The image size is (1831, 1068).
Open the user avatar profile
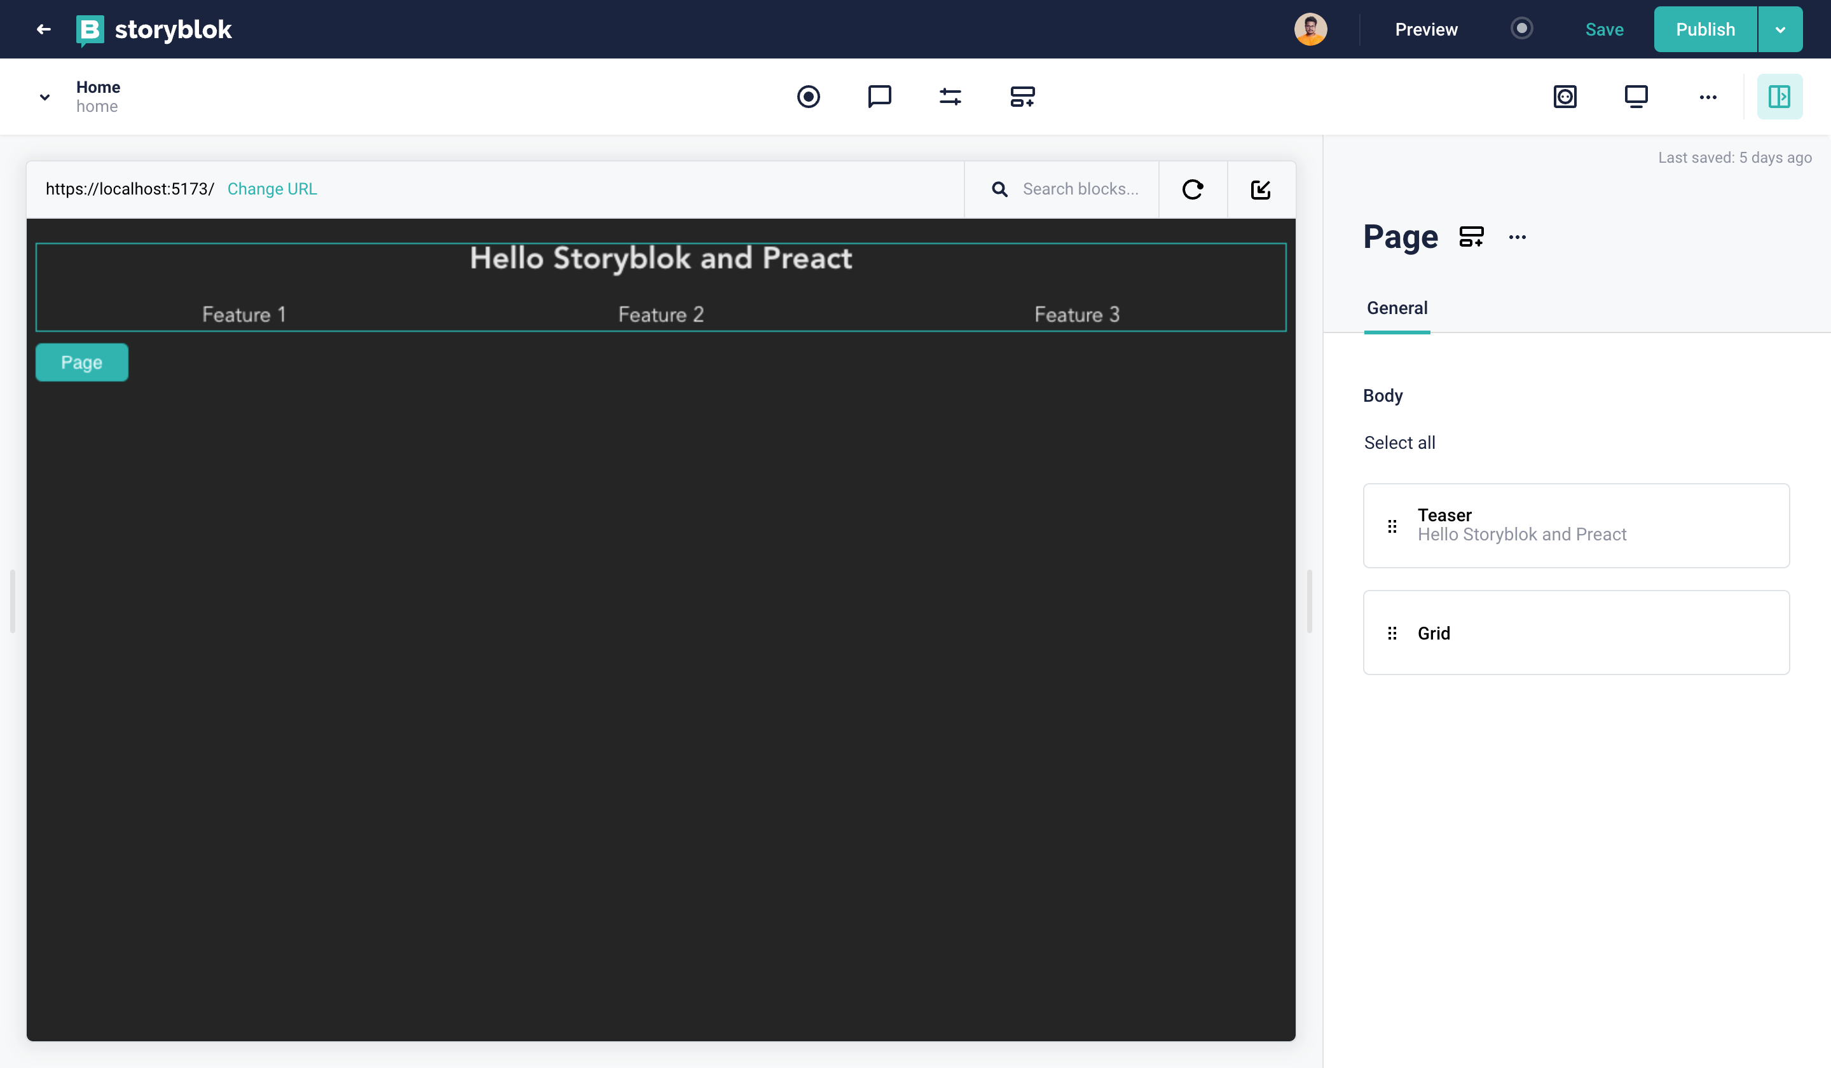tap(1310, 29)
